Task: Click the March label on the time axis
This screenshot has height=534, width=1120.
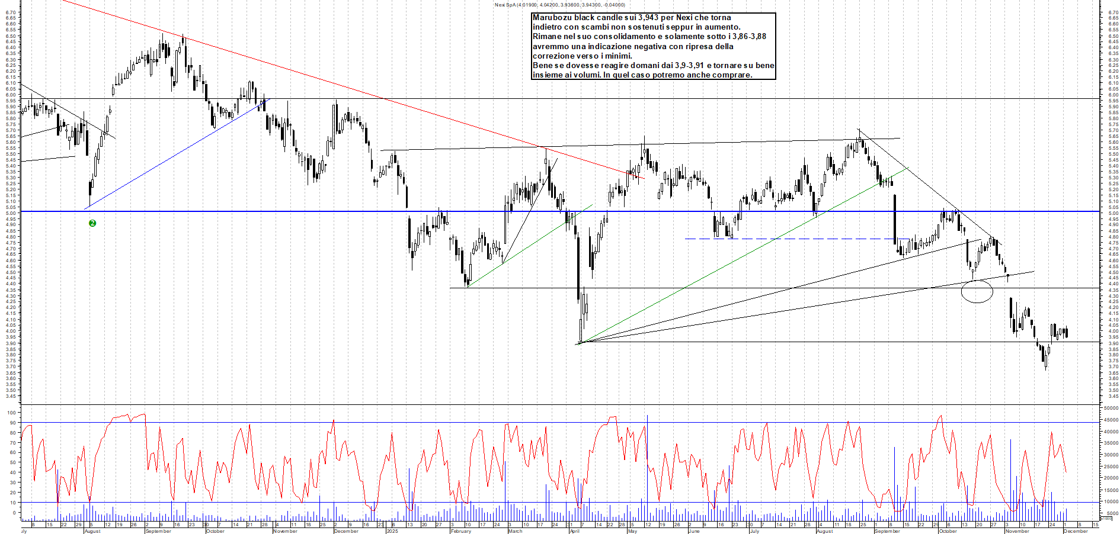Action: point(515,531)
